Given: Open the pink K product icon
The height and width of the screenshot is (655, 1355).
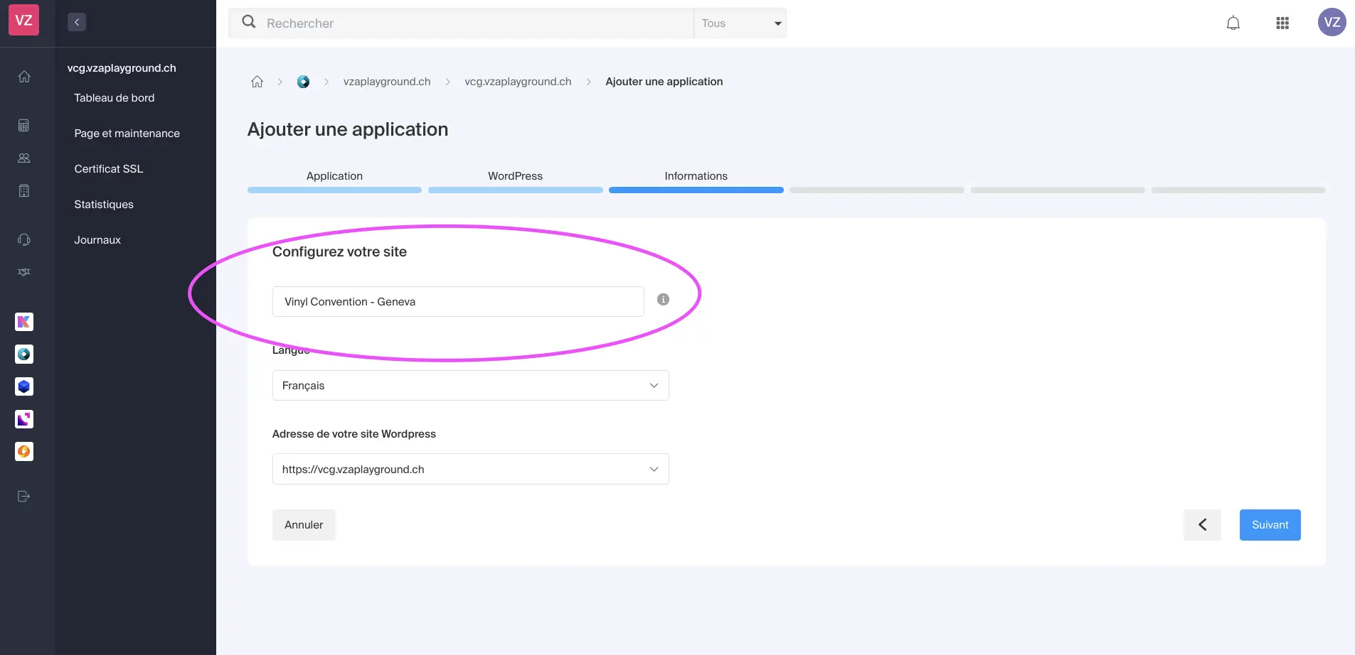Looking at the screenshot, I should click(24, 322).
